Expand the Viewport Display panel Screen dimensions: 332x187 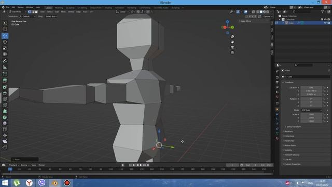[x=291, y=155]
